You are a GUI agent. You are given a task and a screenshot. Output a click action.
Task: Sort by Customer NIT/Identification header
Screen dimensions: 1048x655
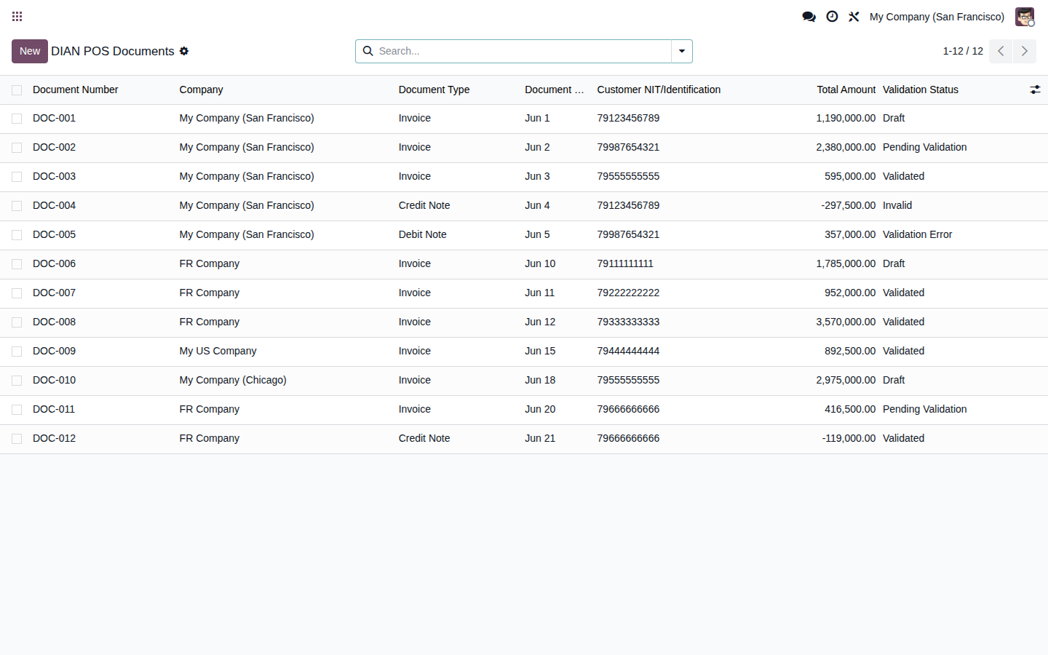coord(659,90)
